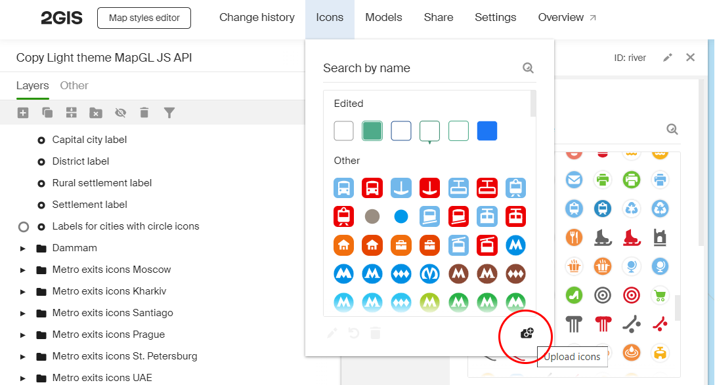Switch to the Models tab

tap(383, 18)
